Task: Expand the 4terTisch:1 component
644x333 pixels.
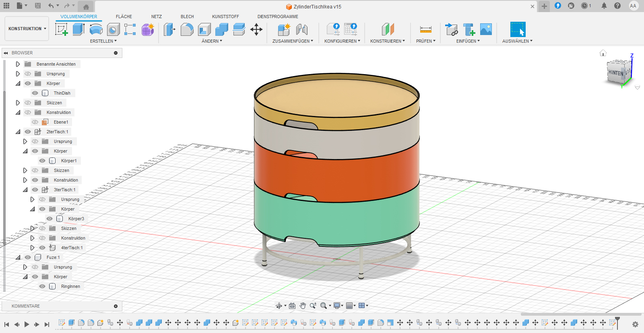Action: [x=32, y=248]
